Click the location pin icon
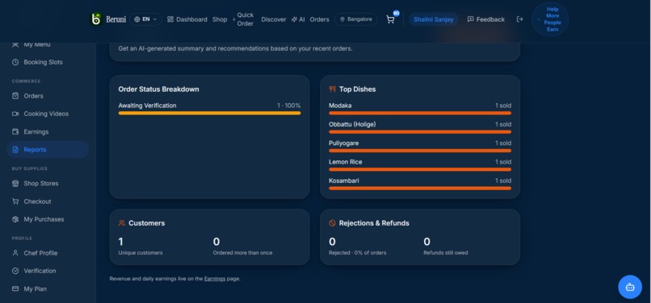The image size is (651, 303). 342,19
